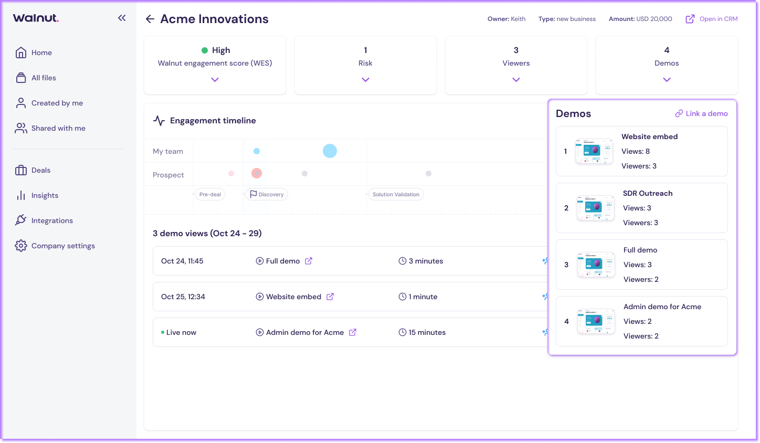Click the Link a demo link
This screenshot has width=760, height=443.
coord(701,113)
